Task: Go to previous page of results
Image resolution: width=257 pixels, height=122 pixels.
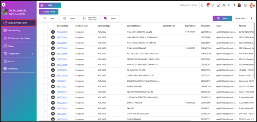Action: point(247,18)
